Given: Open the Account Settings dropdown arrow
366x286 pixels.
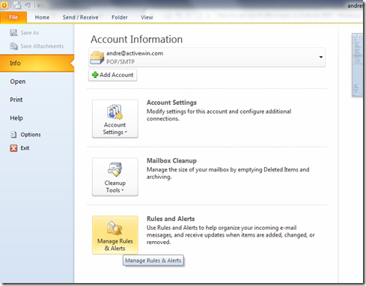Looking at the screenshot, I should point(126,132).
